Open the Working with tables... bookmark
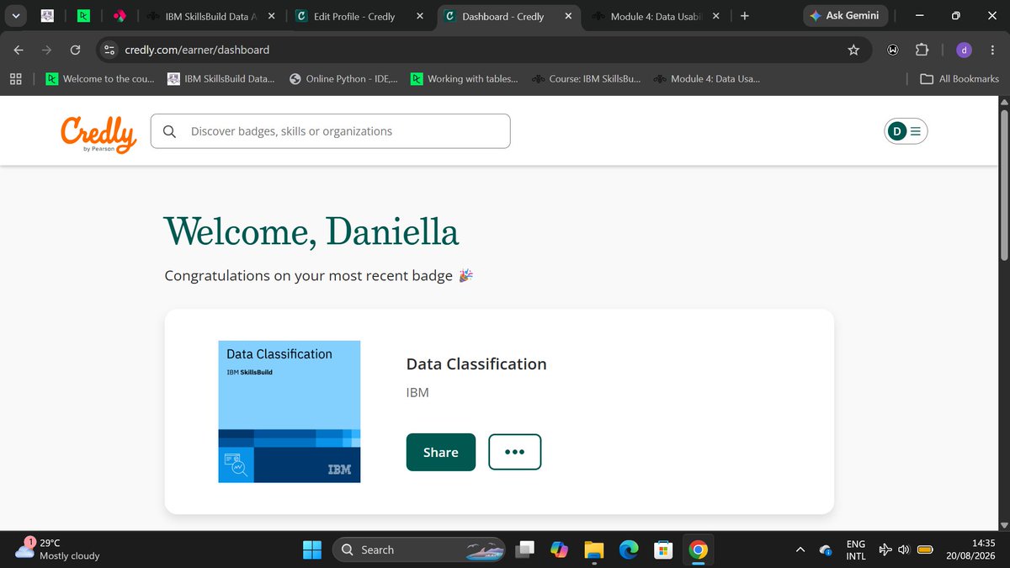 [x=465, y=78]
